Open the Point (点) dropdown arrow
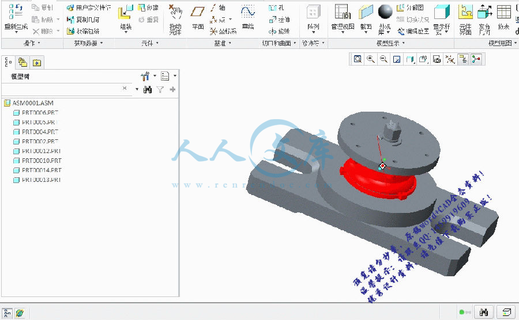 click(x=230, y=20)
